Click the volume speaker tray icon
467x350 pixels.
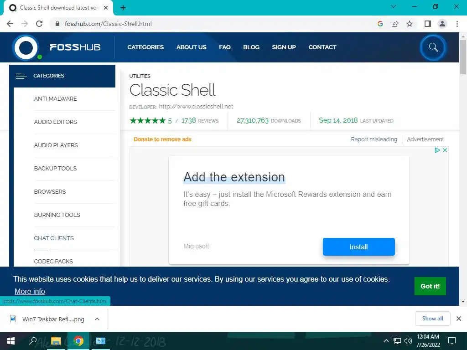(408, 341)
